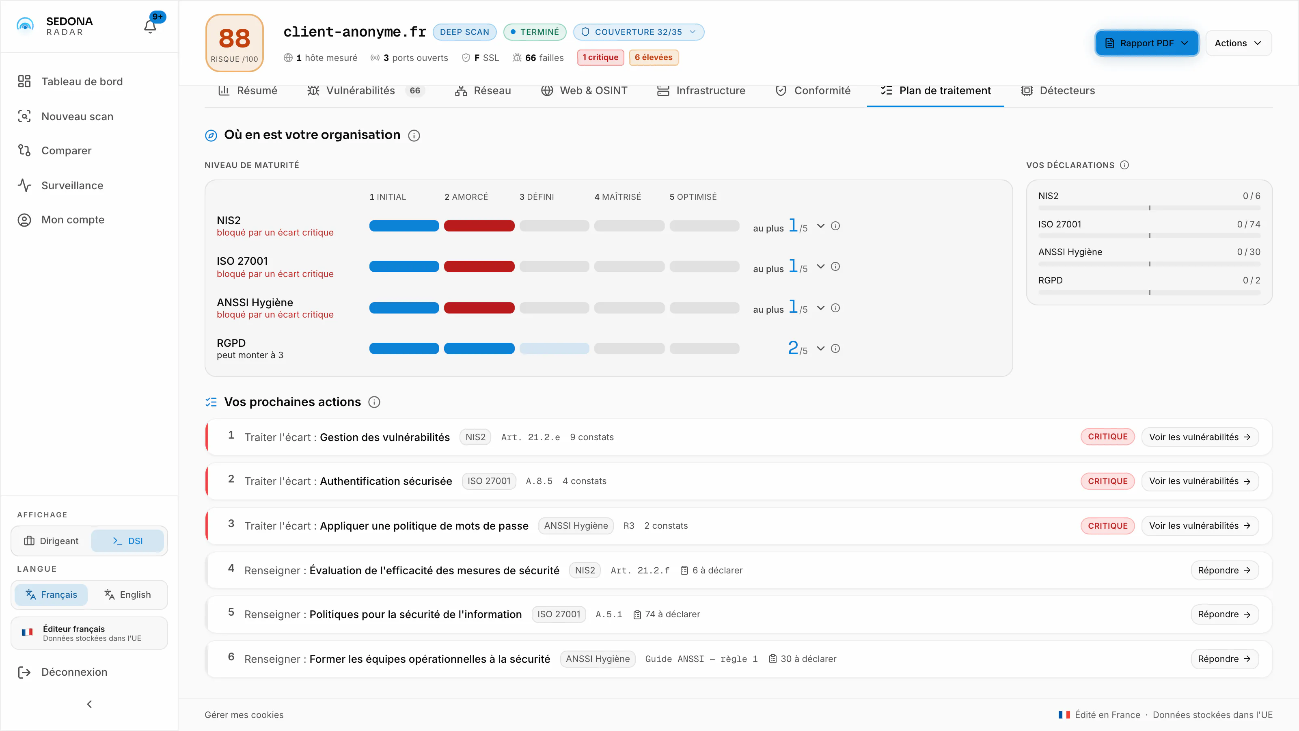Click the Surveillance pulse icon

point(24,185)
